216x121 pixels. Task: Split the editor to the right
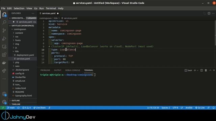(x=209, y=13)
